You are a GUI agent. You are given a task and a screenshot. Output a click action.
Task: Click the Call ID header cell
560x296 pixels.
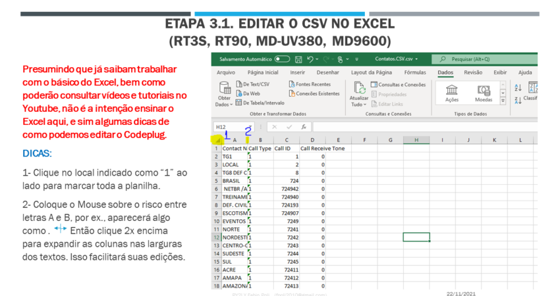(x=287, y=149)
